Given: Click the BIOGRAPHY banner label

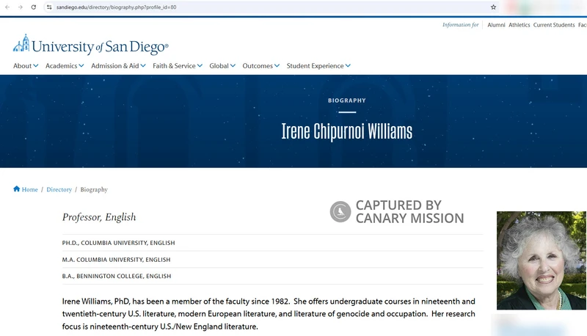Looking at the screenshot, I should [347, 101].
